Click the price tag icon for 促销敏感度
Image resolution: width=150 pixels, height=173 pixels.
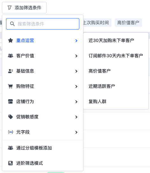11,117
